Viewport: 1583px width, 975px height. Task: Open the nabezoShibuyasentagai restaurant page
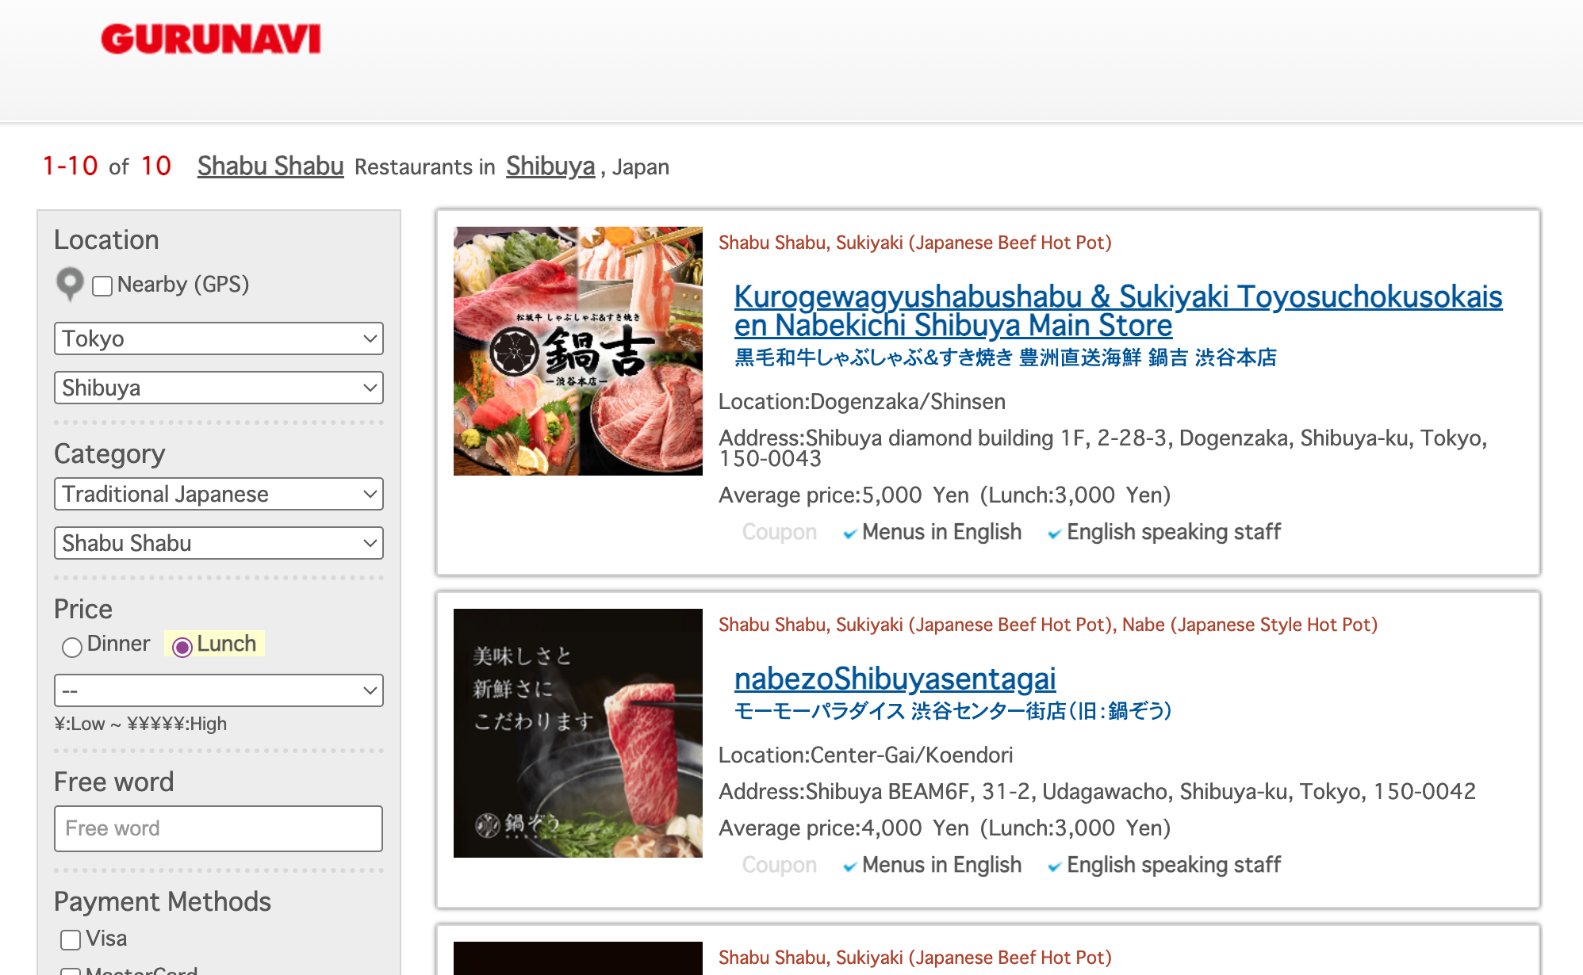point(895,678)
